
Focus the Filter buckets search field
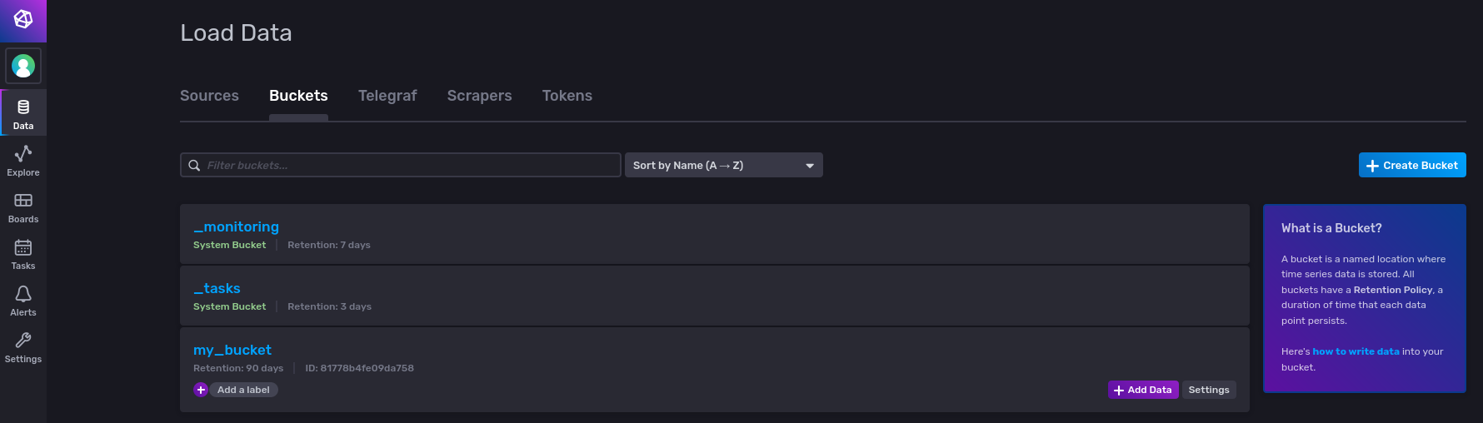pos(401,165)
